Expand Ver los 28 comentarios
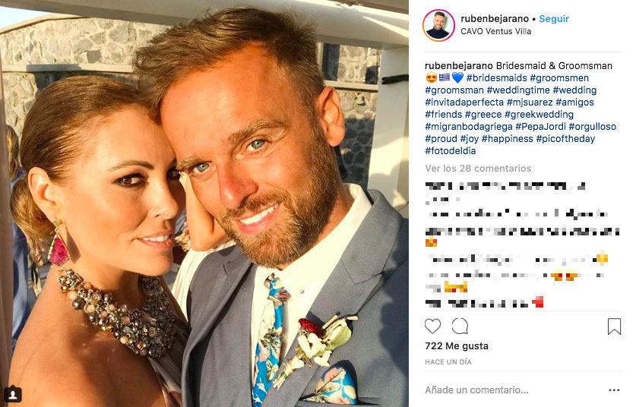The height and width of the screenshot is (407, 636). (478, 169)
